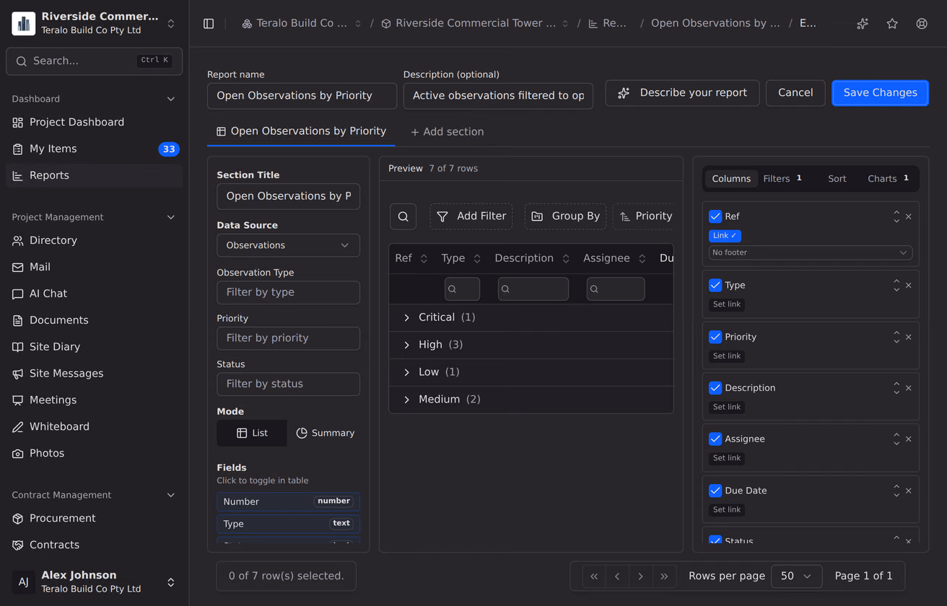This screenshot has width=947, height=606.
Task: Expand the Medium group row
Action: point(406,400)
